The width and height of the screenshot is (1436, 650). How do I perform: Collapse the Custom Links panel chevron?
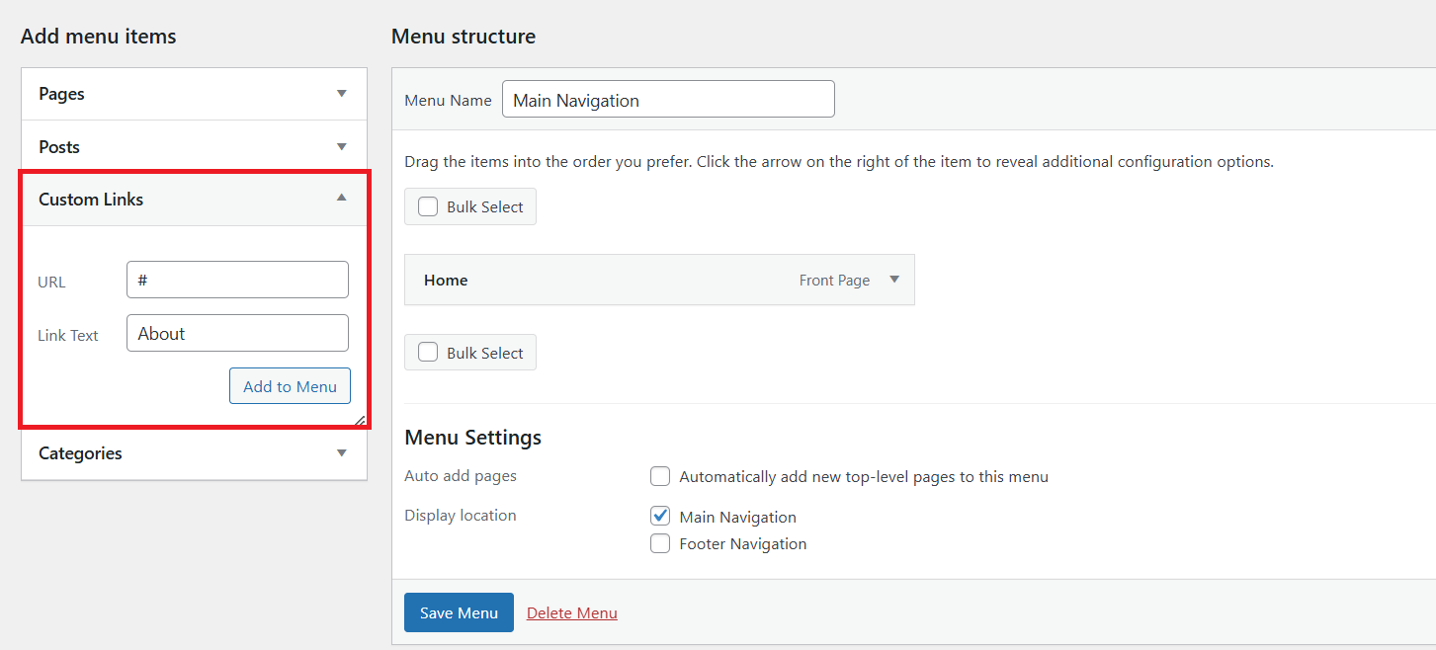coord(341,198)
